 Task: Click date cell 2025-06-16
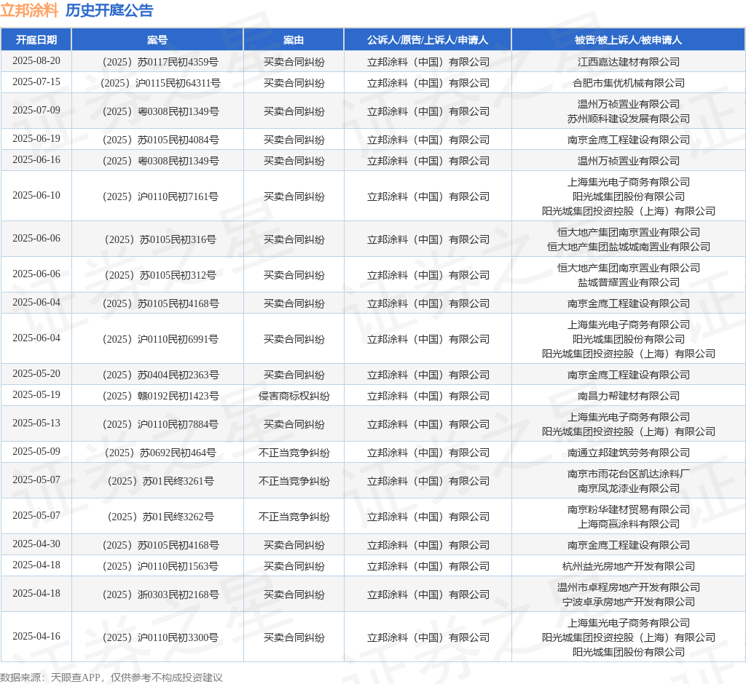pos(36,159)
